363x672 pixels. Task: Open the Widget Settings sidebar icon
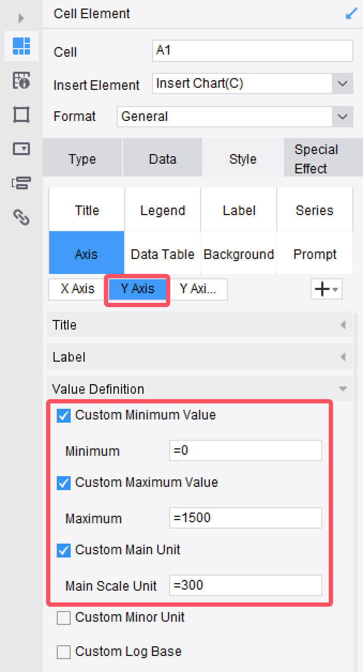pos(21,149)
